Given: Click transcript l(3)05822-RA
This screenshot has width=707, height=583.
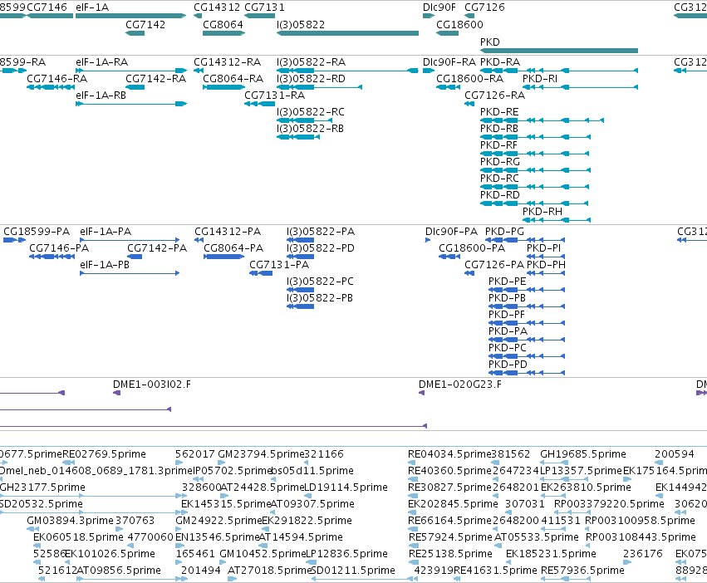Looking at the screenshot, I should [311, 61].
